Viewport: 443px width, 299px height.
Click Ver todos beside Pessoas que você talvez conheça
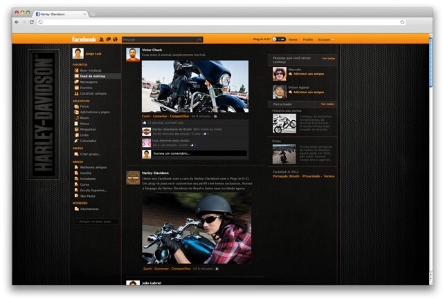pos(329,59)
